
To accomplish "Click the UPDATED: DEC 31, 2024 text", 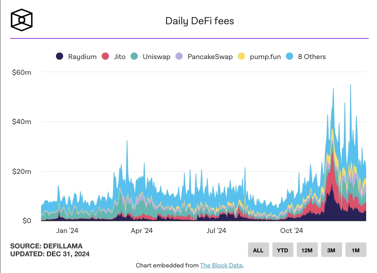I will [x=50, y=254].
